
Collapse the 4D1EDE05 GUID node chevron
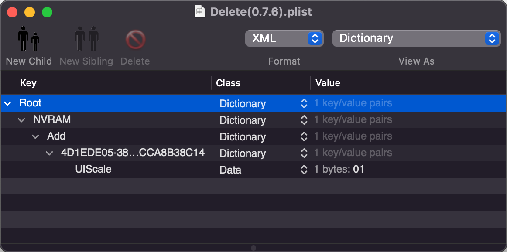(x=49, y=153)
